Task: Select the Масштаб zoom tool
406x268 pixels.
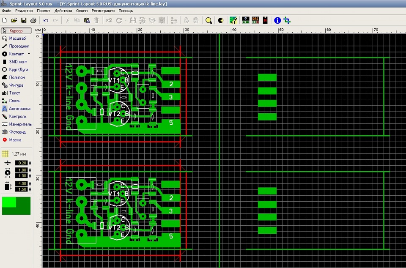Action: [x=16, y=38]
